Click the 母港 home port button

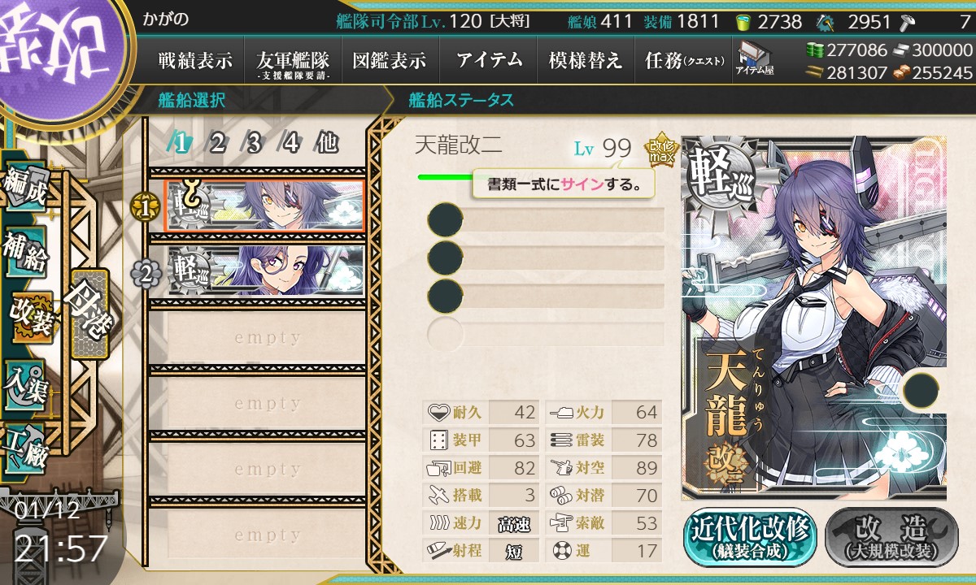[x=89, y=314]
